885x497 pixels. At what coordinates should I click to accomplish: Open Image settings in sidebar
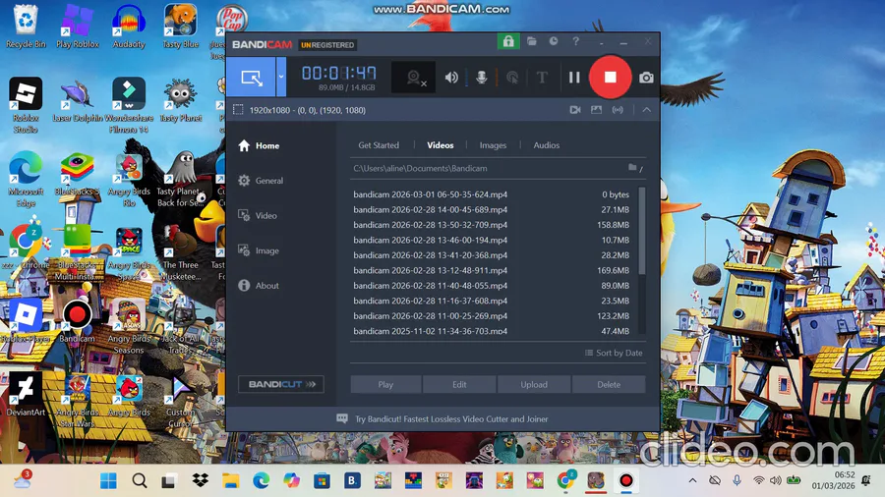pos(259,250)
